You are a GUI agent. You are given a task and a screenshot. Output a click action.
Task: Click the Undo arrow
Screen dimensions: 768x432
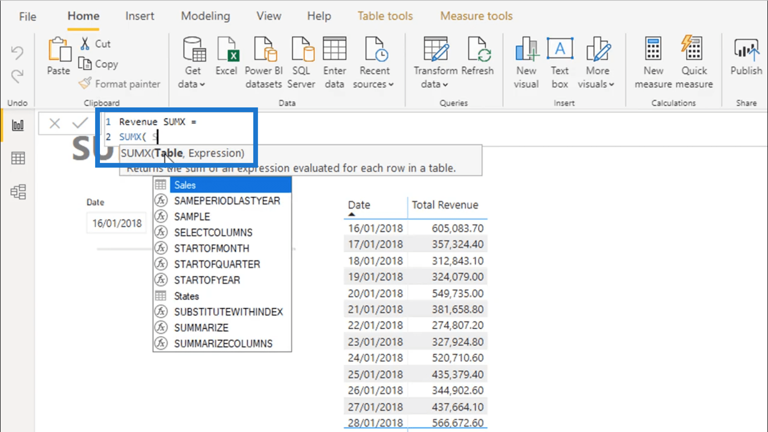coord(17,52)
